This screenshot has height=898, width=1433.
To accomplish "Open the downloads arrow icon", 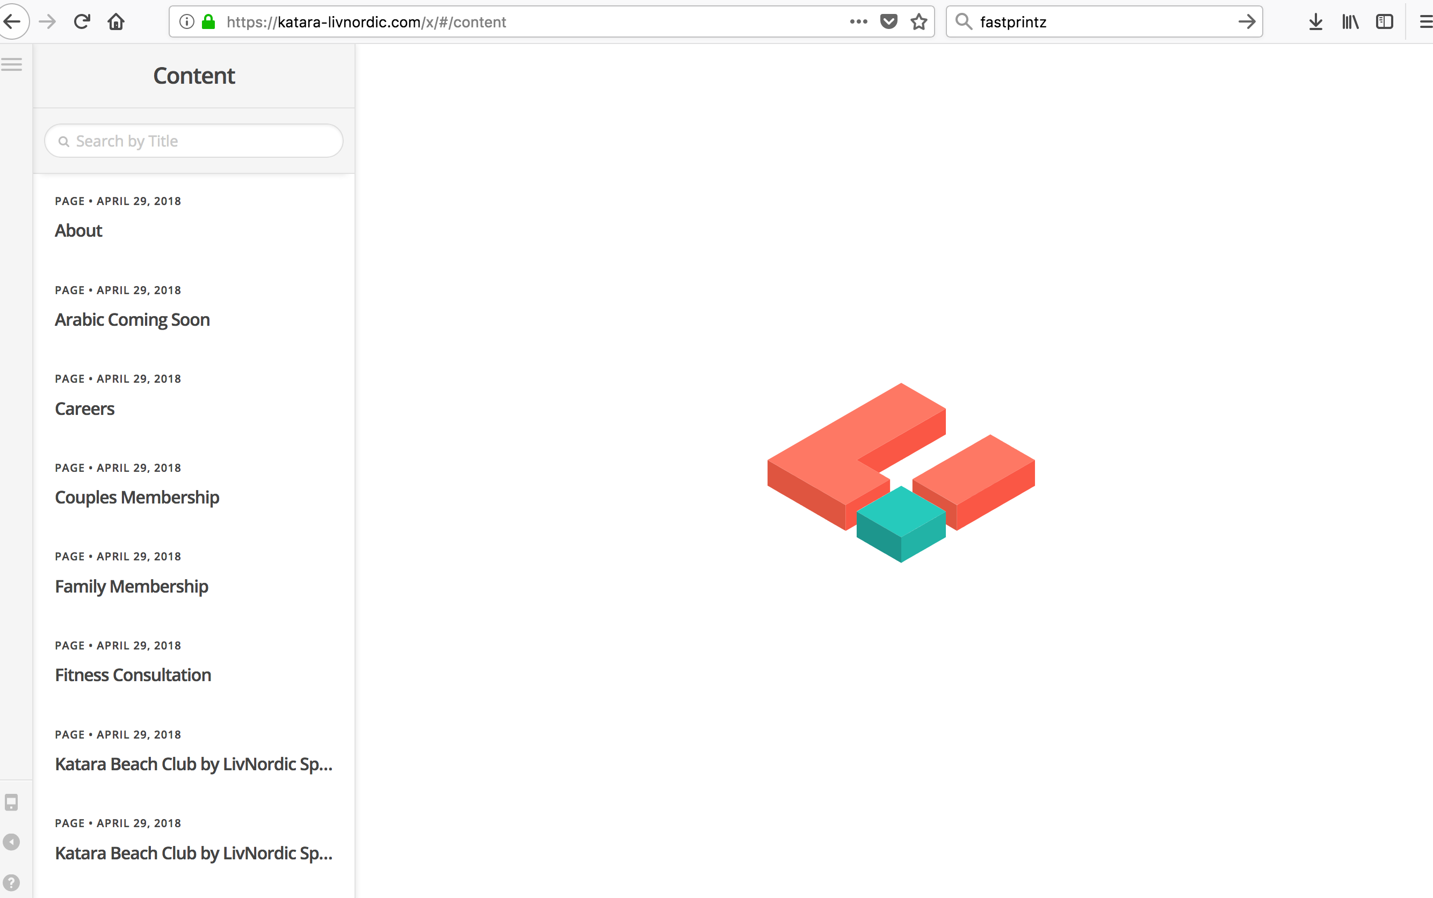I will coord(1316,22).
